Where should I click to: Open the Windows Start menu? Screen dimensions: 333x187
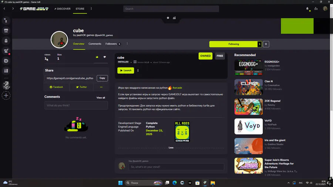pos(120,183)
